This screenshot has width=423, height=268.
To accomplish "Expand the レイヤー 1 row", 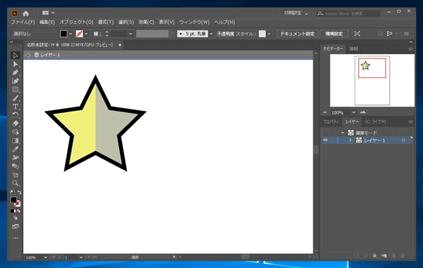I will coord(350,140).
